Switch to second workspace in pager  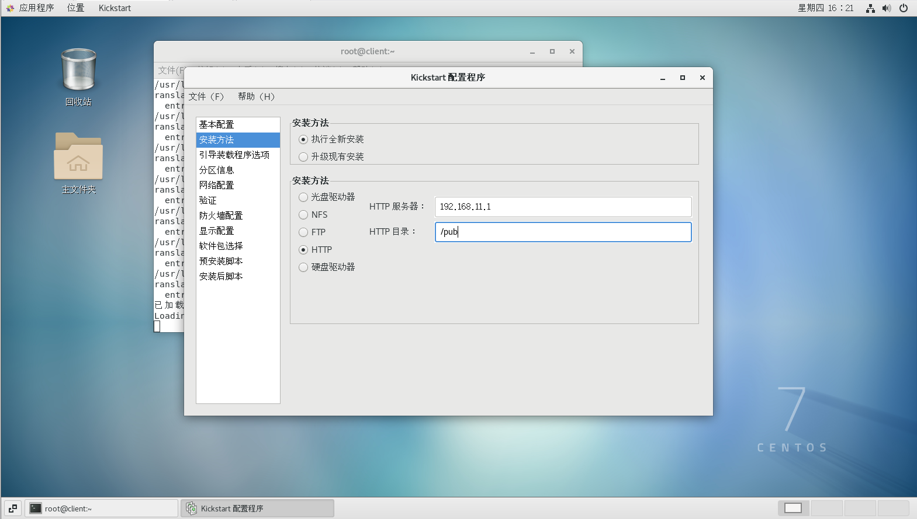(x=826, y=508)
